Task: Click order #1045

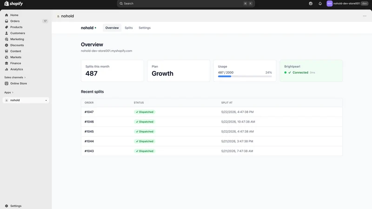Action: [x=89, y=131]
